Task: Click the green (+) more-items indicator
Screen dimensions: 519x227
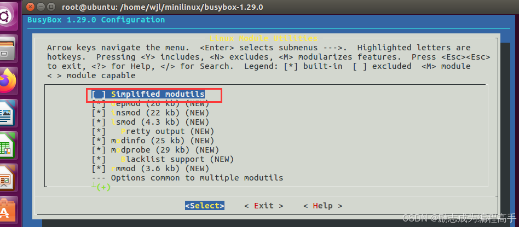Action: tap(103, 187)
